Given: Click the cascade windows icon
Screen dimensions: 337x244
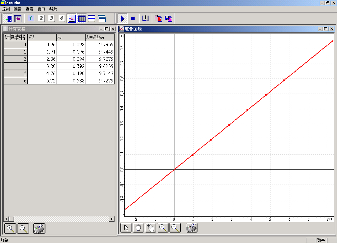Looking at the screenshot, I should [x=102, y=18].
